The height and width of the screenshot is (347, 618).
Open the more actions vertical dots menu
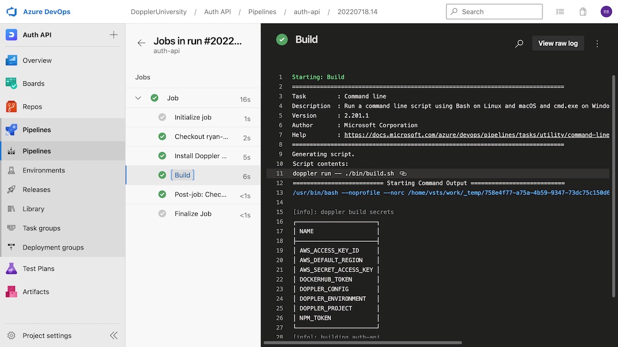point(597,44)
